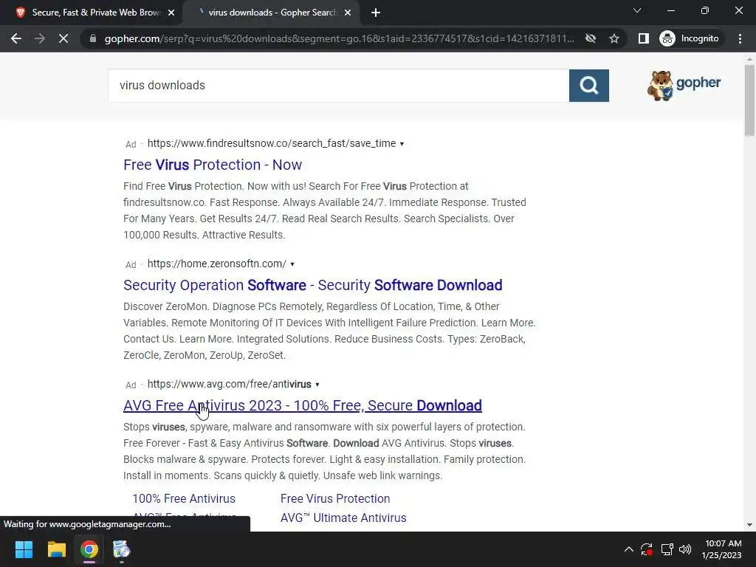Click the Free Virus Protection sitelink

[335, 498]
